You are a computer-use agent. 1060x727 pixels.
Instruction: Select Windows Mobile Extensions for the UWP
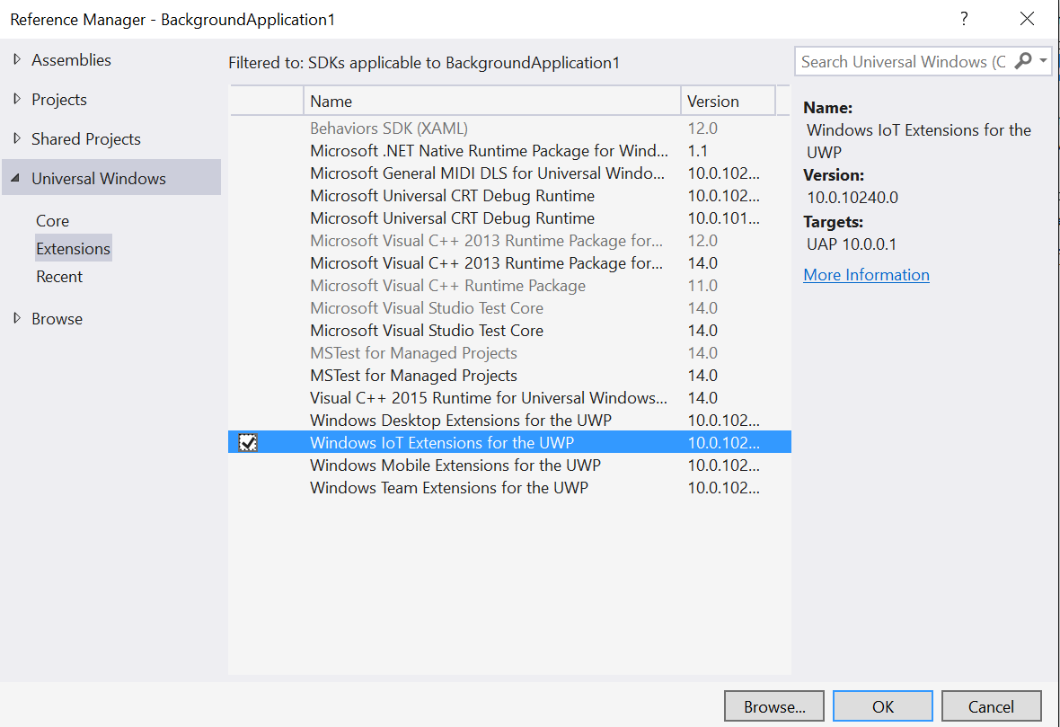click(x=509, y=465)
